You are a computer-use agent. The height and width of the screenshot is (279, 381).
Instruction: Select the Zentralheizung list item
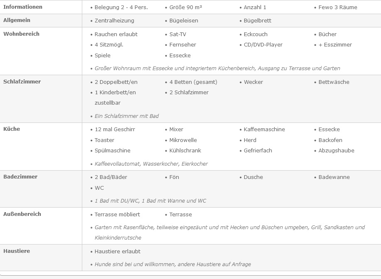click(114, 21)
